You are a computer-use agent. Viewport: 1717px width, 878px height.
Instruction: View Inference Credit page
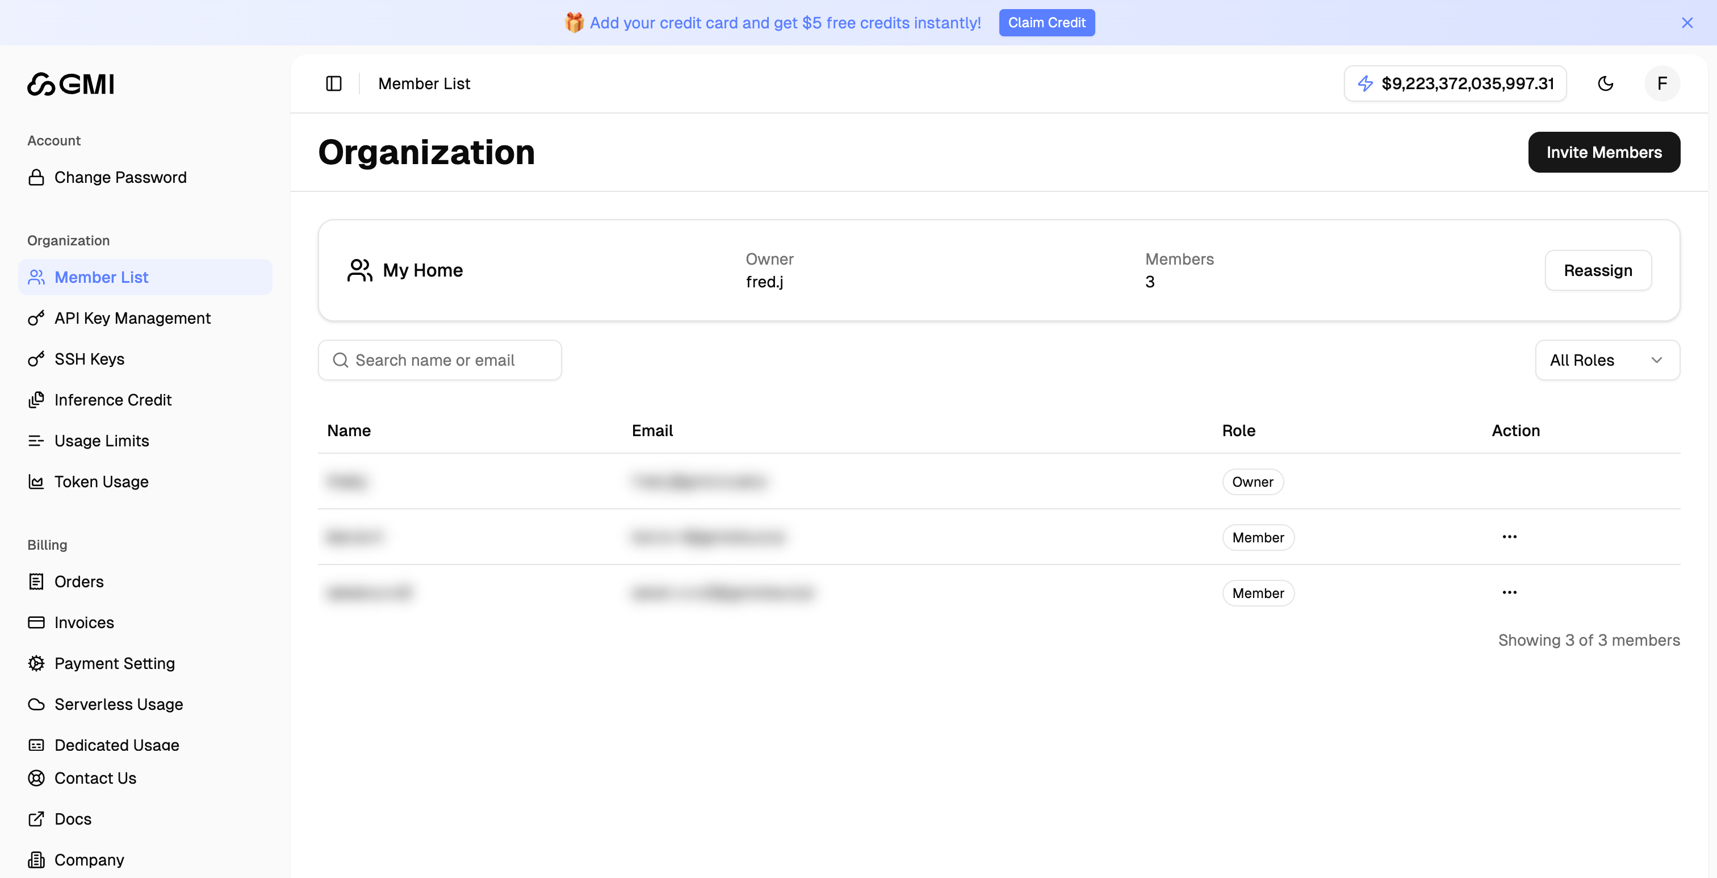click(x=112, y=400)
